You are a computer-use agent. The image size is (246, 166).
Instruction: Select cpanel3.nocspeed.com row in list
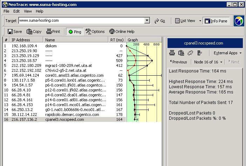click(x=64, y=119)
